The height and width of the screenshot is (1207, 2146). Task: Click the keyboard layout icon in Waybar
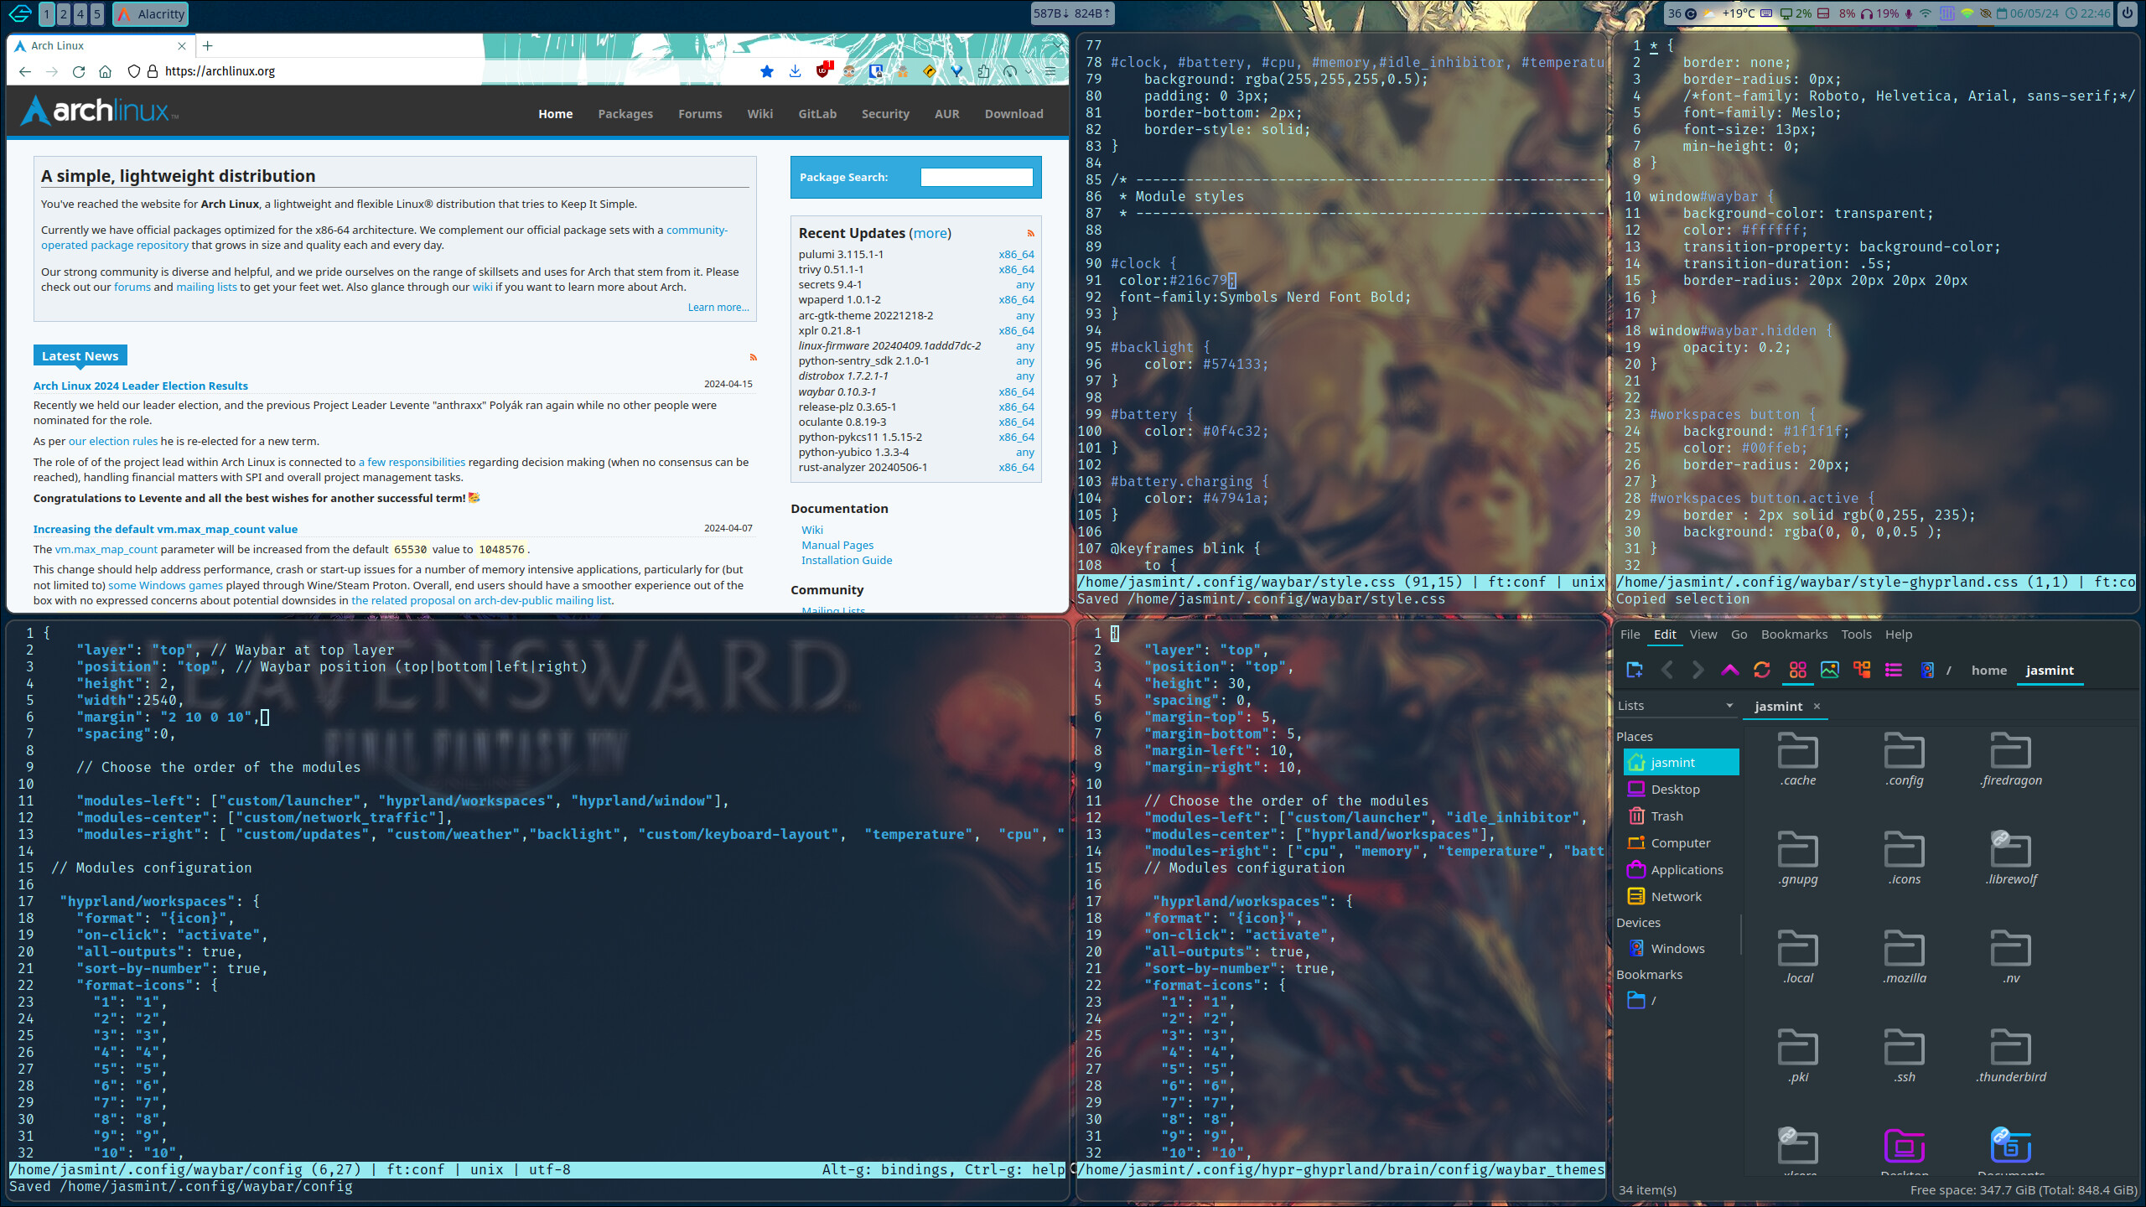point(1766,13)
